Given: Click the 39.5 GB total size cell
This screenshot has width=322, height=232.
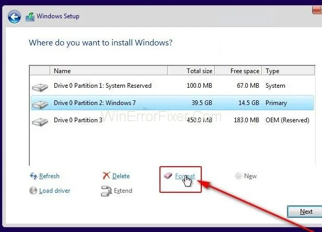Looking at the screenshot, I should tap(202, 102).
